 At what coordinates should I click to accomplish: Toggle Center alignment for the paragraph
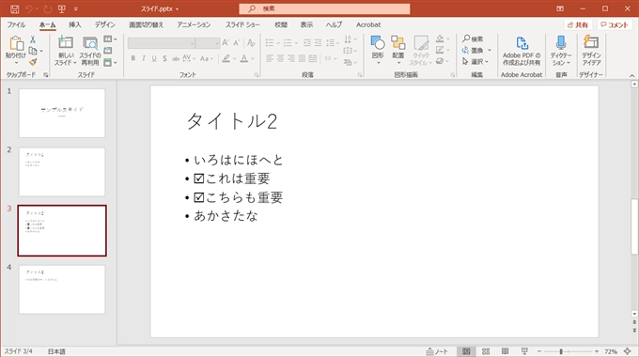pos(280,58)
